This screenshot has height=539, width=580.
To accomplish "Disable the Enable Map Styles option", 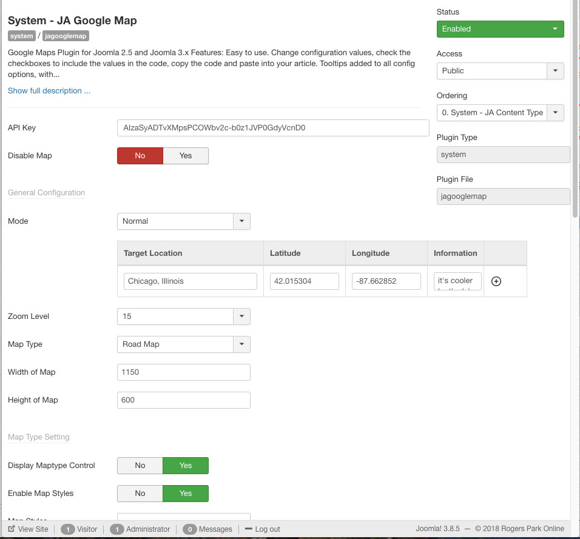I will click(140, 494).
